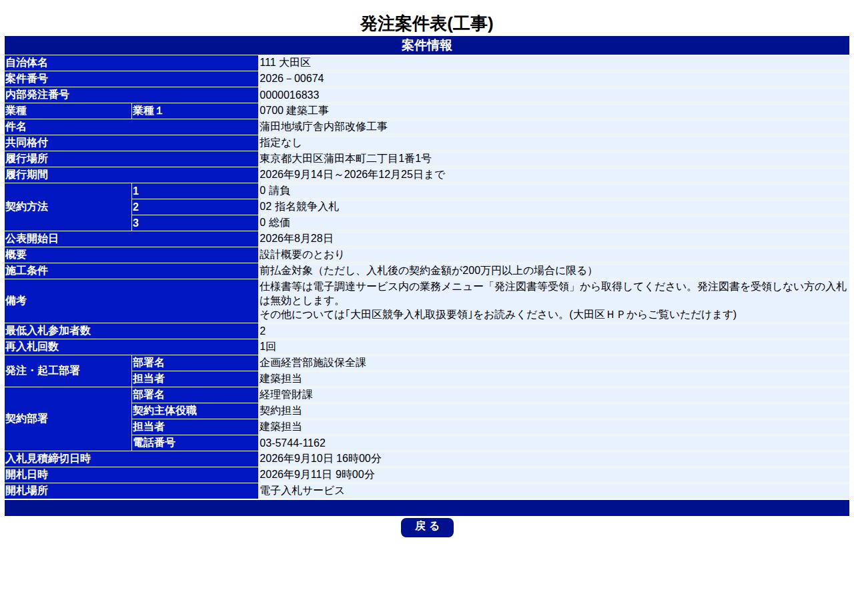
Task: Click the internal order number 0000016833
Action: coord(290,95)
